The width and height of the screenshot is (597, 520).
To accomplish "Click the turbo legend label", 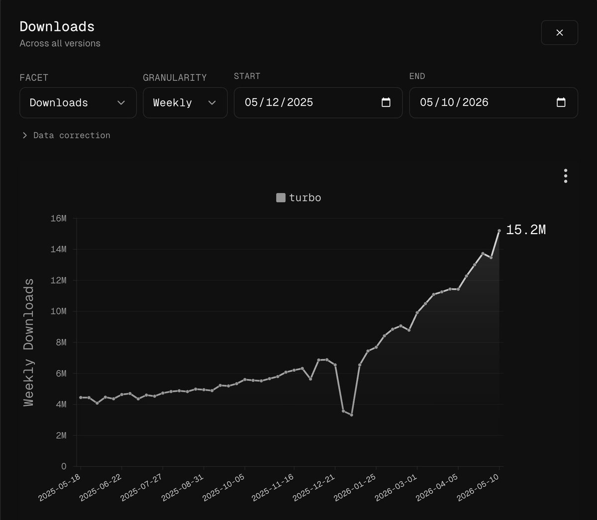I will coord(305,198).
